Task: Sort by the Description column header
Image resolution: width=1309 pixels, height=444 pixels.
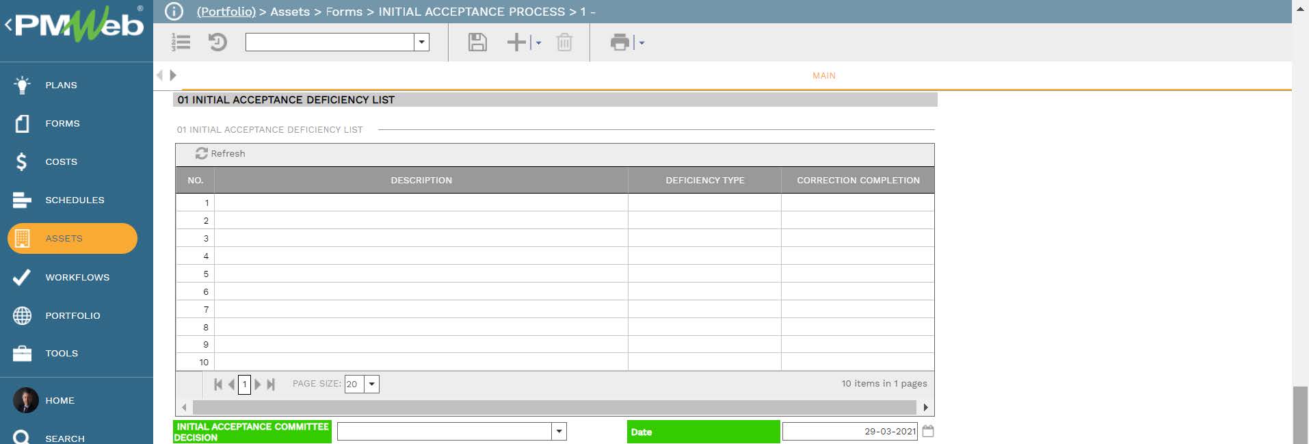Action: tap(421, 180)
